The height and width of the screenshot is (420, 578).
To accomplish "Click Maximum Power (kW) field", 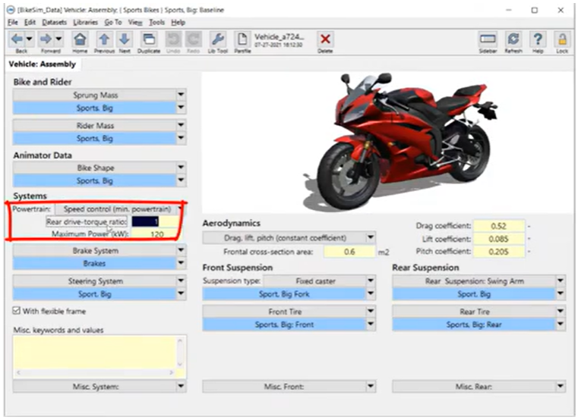I will 155,234.
